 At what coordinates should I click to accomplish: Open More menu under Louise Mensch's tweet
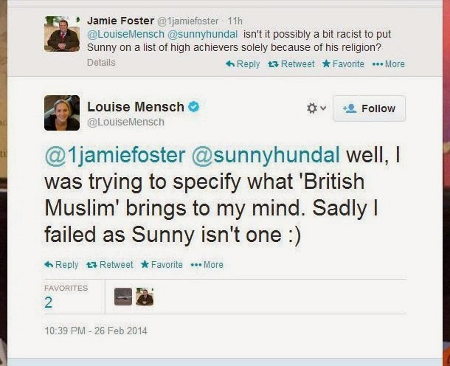(x=207, y=265)
